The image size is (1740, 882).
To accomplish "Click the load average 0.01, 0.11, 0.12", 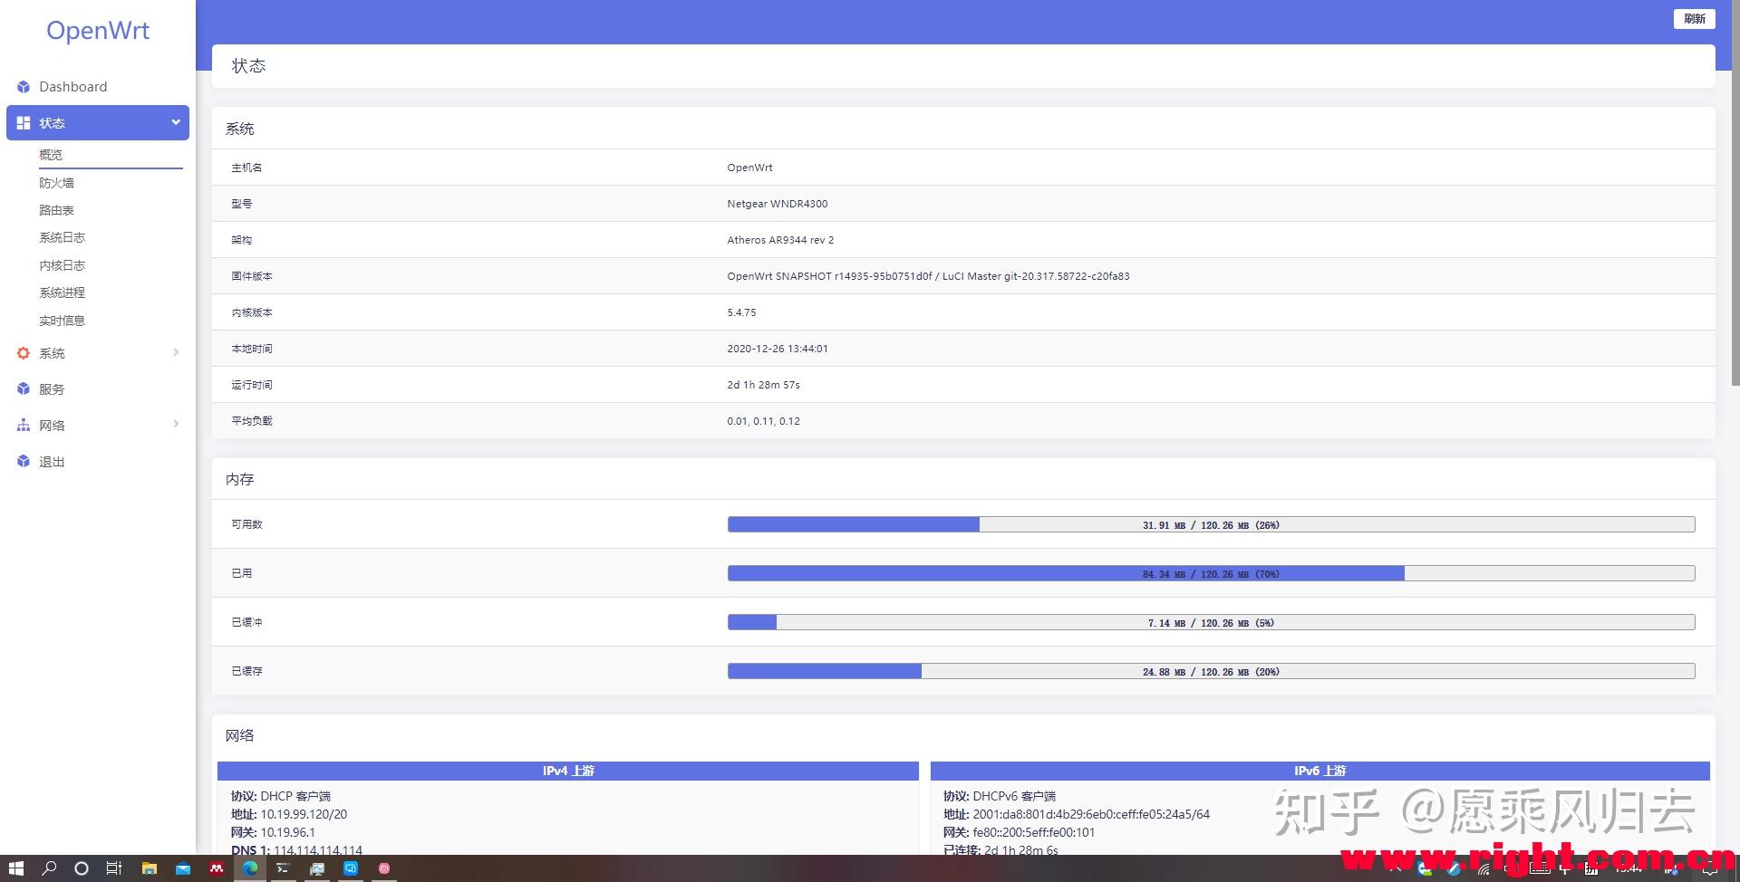I will 763,421.
